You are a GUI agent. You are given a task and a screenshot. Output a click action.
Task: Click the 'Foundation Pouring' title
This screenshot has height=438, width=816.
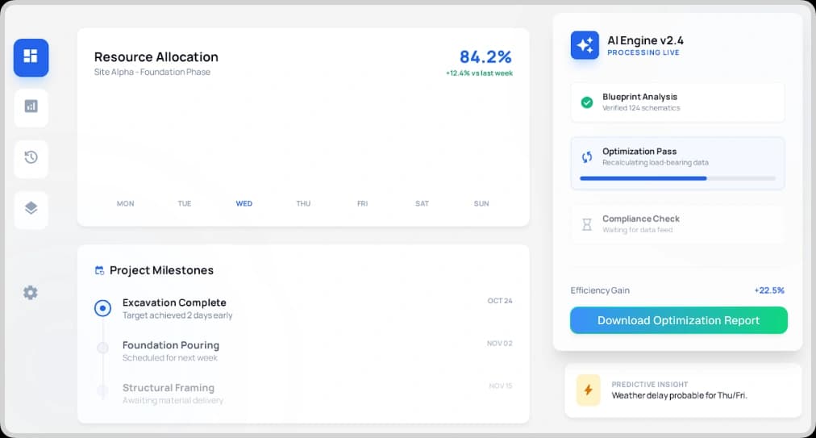pyautogui.click(x=171, y=345)
